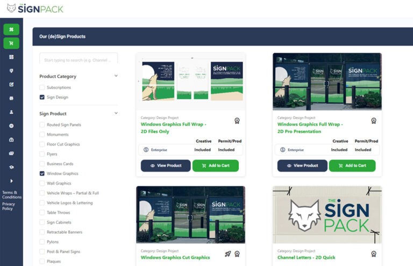
Task: Collapse the Product Category section chevron
Action: pyautogui.click(x=116, y=76)
